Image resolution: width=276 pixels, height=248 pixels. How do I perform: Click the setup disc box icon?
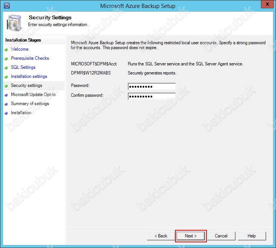coord(14,23)
